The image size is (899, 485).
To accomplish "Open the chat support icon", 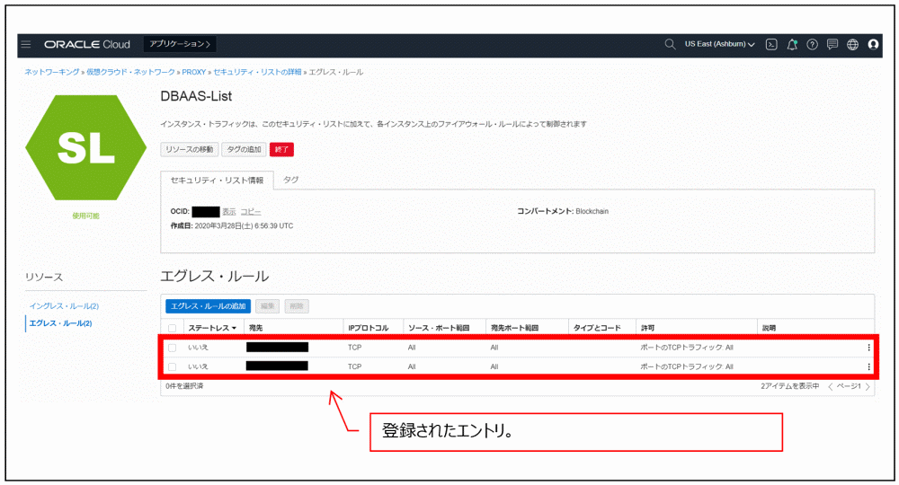I will [832, 44].
